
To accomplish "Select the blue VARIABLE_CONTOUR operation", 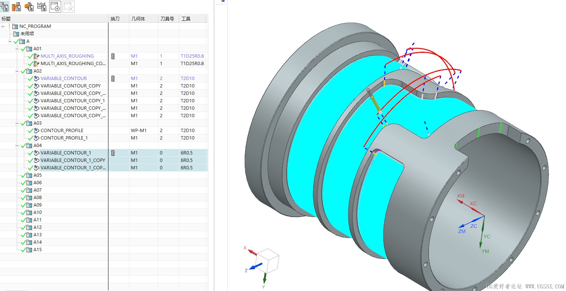I will pos(64,79).
